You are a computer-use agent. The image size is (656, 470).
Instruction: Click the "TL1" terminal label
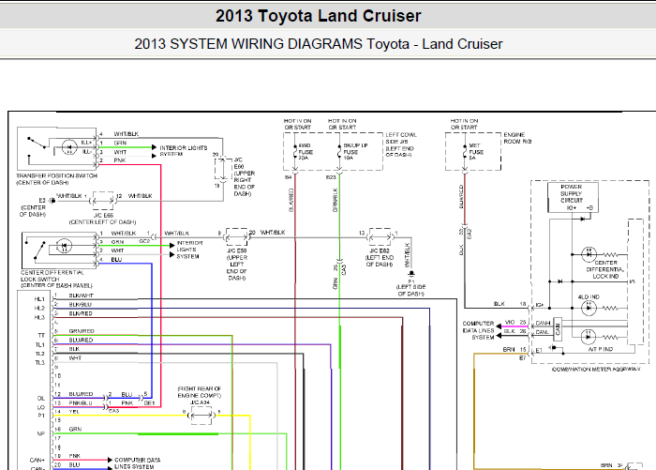pyautogui.click(x=39, y=344)
